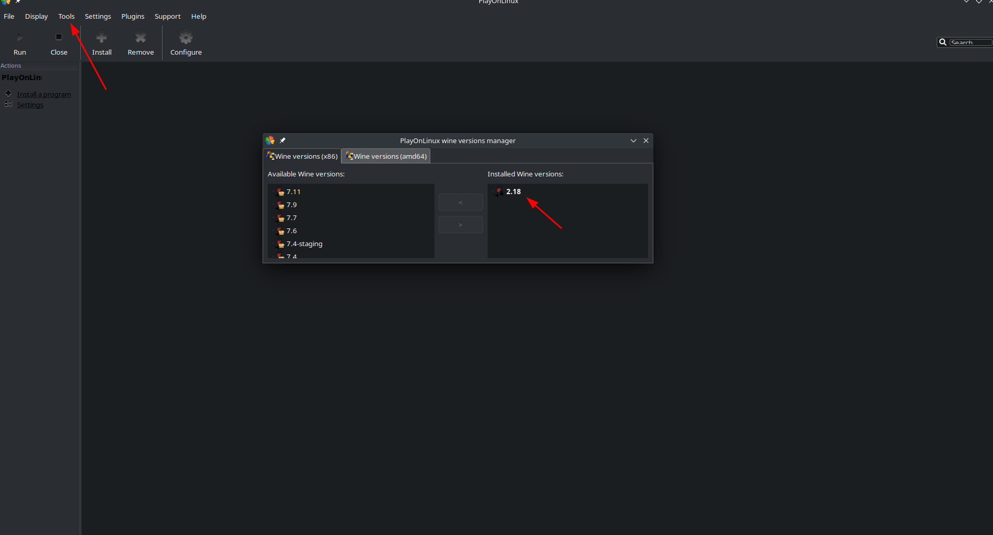Toggle the pin icon in wine manager titlebar
Screen dimensions: 993x535
point(282,141)
